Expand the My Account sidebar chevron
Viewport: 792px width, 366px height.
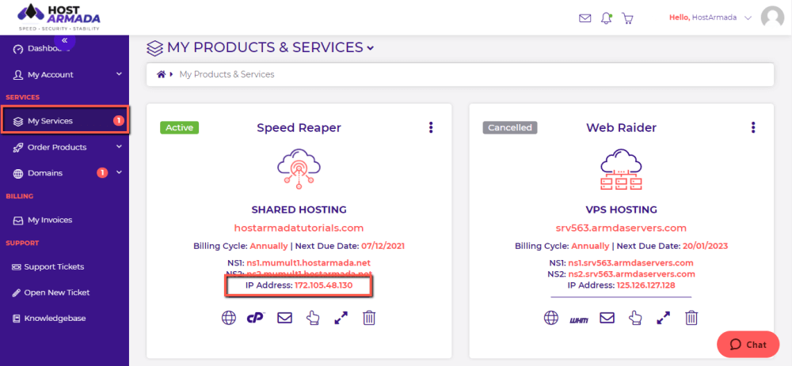(x=120, y=74)
